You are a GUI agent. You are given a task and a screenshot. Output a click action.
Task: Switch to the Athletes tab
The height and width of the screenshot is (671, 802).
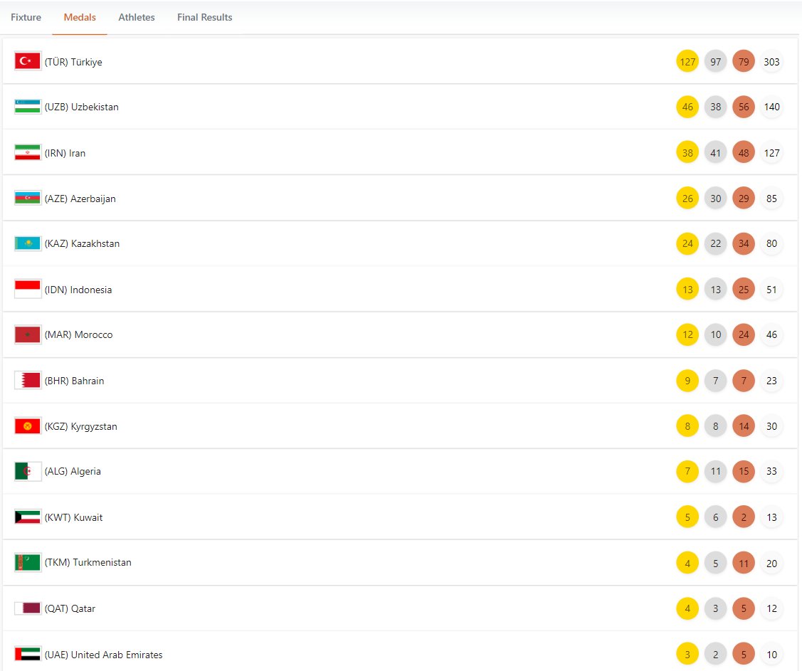pyautogui.click(x=137, y=17)
